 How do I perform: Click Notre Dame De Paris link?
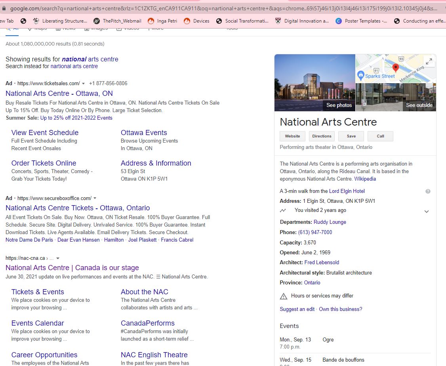coord(29,240)
